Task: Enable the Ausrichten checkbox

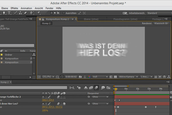Action: pyautogui.click(x=64, y=13)
